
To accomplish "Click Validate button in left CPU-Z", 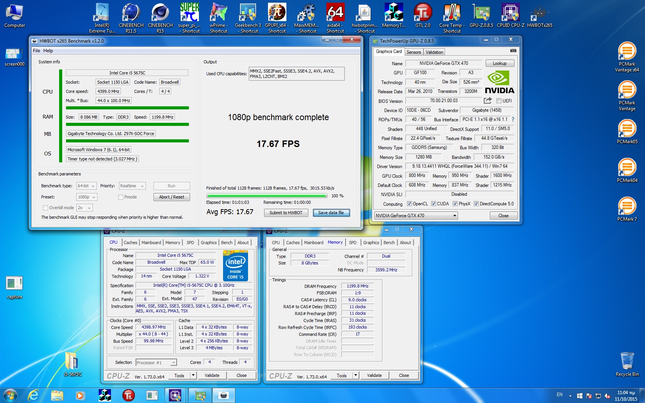I will point(212,375).
